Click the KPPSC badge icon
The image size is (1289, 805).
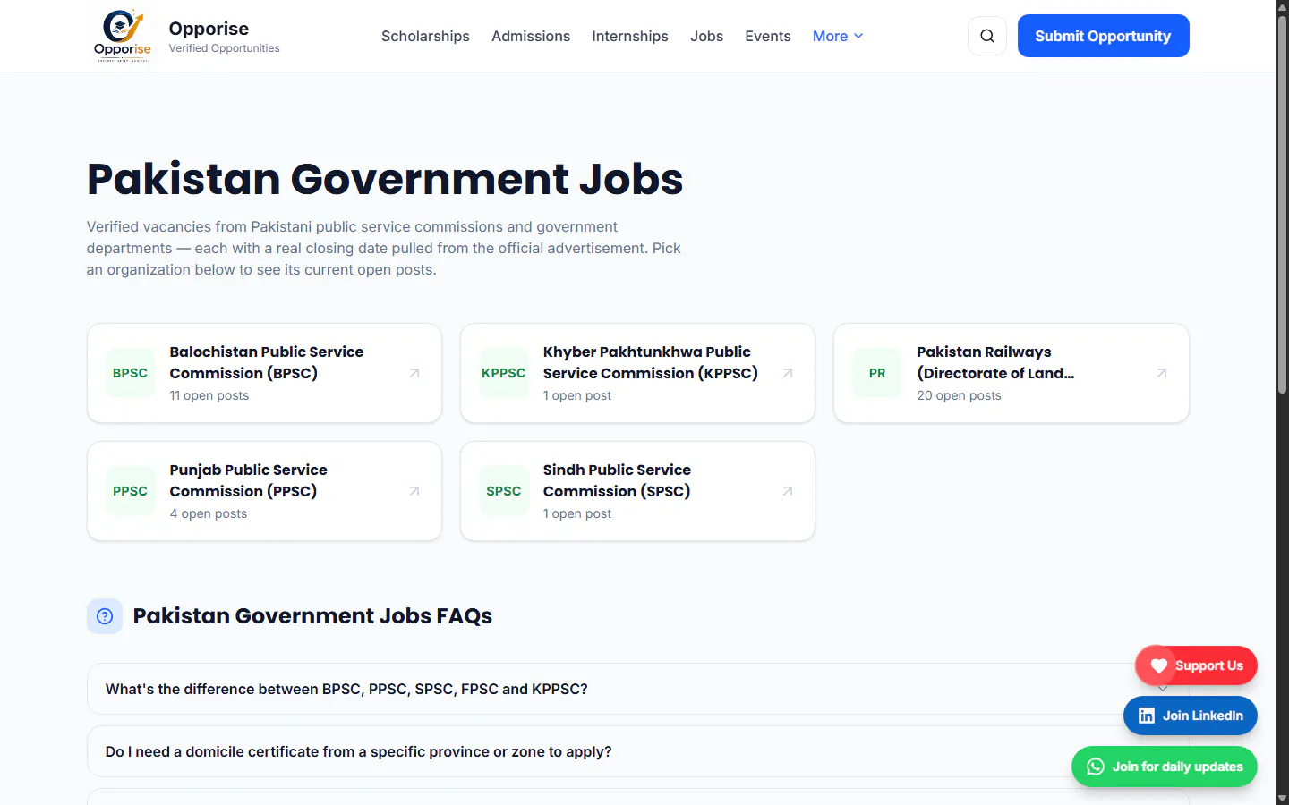point(503,373)
